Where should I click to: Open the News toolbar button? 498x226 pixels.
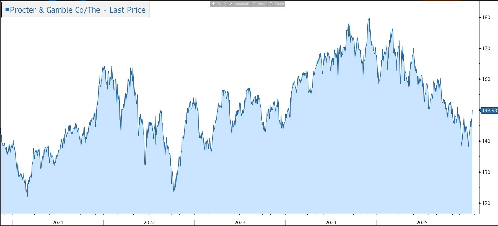[259, 4]
